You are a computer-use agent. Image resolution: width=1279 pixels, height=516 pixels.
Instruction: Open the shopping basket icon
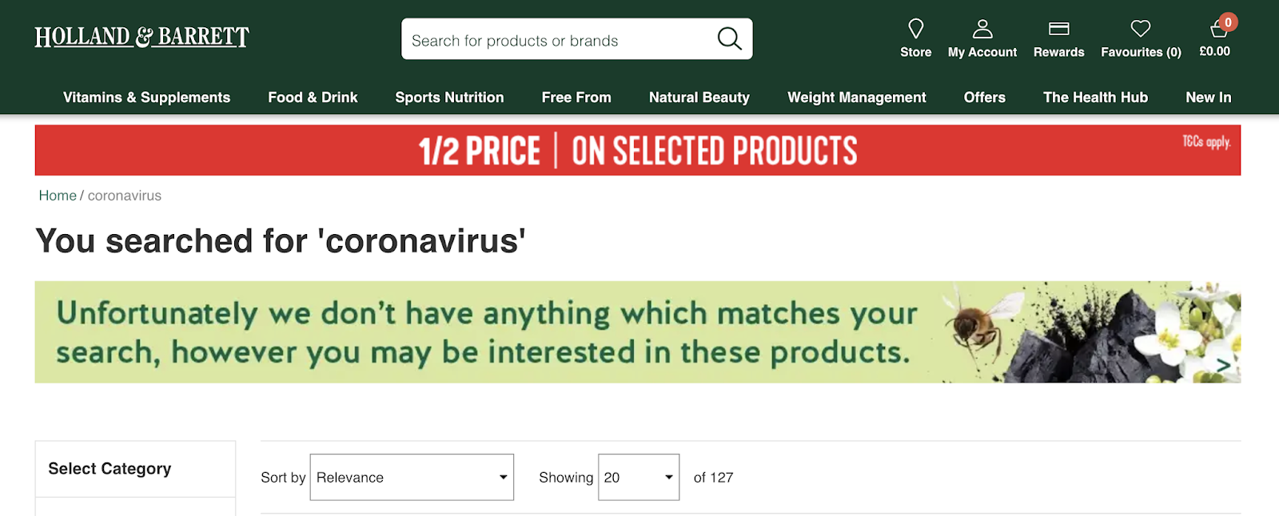tap(1218, 30)
